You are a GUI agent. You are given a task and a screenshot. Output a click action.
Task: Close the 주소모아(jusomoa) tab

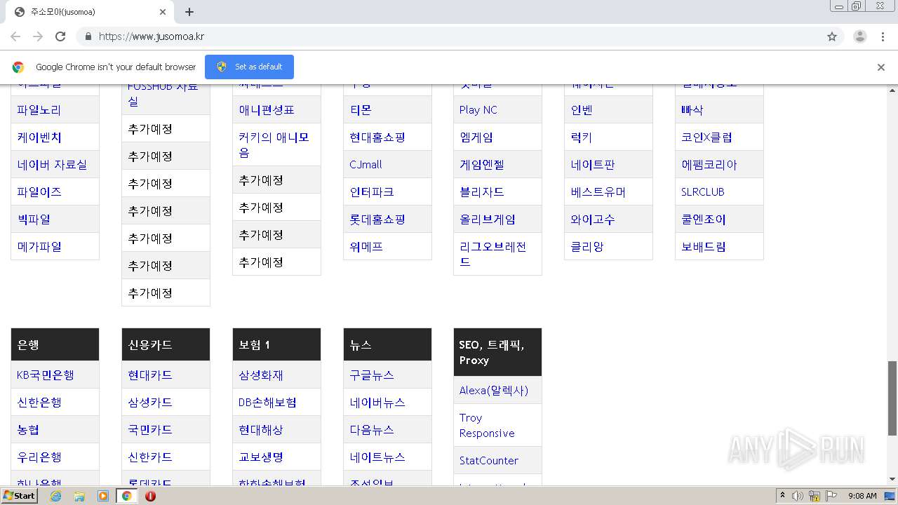tap(163, 12)
